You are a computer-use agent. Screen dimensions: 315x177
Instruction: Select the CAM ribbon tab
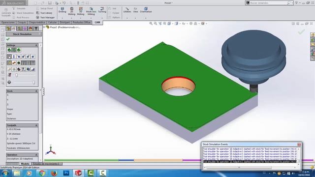[x=97, y=22]
